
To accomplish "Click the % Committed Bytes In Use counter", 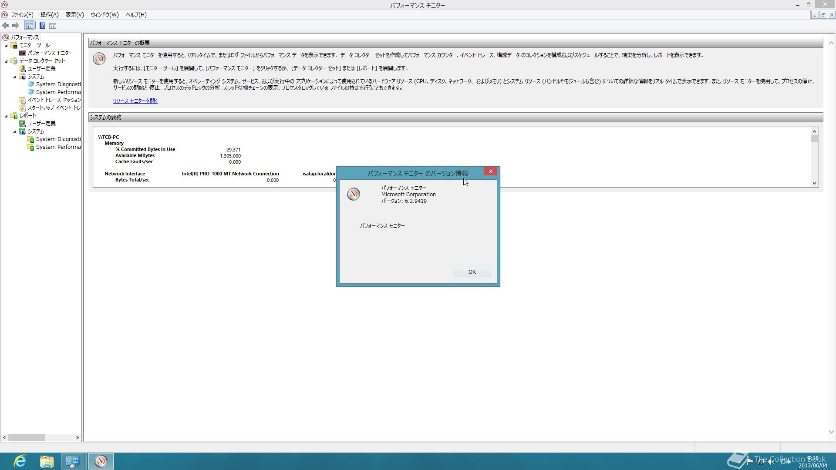I will (145, 150).
